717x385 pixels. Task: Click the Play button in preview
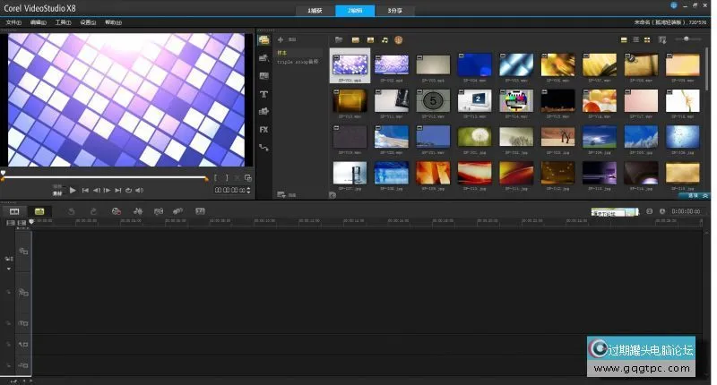73,190
